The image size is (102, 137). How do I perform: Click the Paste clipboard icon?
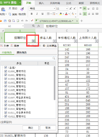[3, 9]
